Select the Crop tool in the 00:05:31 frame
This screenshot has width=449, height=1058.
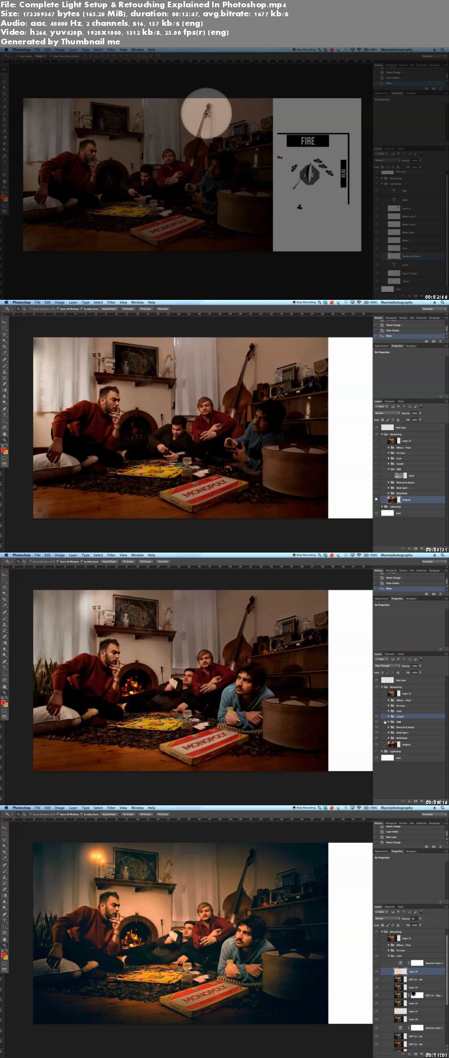[4, 346]
